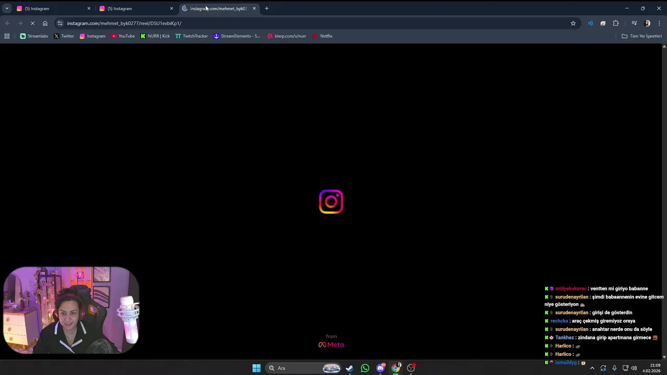Open the Netflix bookmark
667x375 pixels.
(x=322, y=36)
